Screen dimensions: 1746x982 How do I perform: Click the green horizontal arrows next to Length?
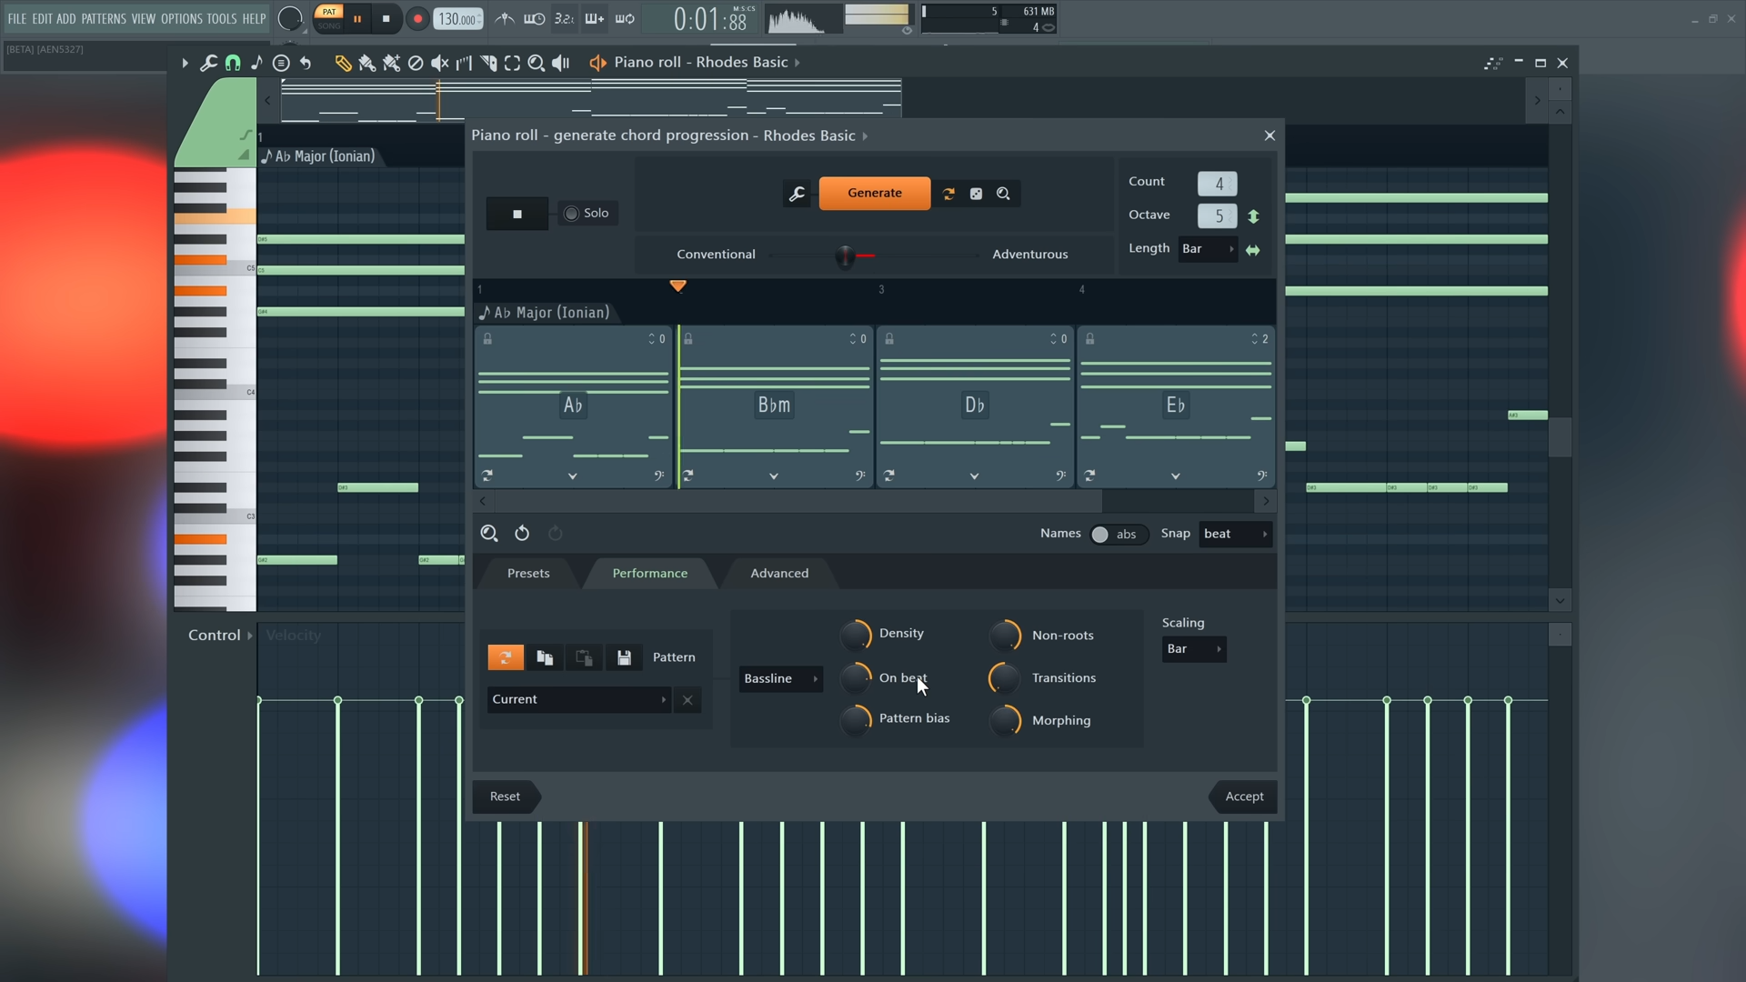click(x=1253, y=250)
